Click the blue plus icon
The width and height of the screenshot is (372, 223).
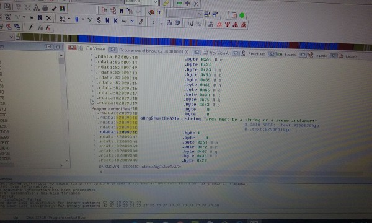point(187,4)
